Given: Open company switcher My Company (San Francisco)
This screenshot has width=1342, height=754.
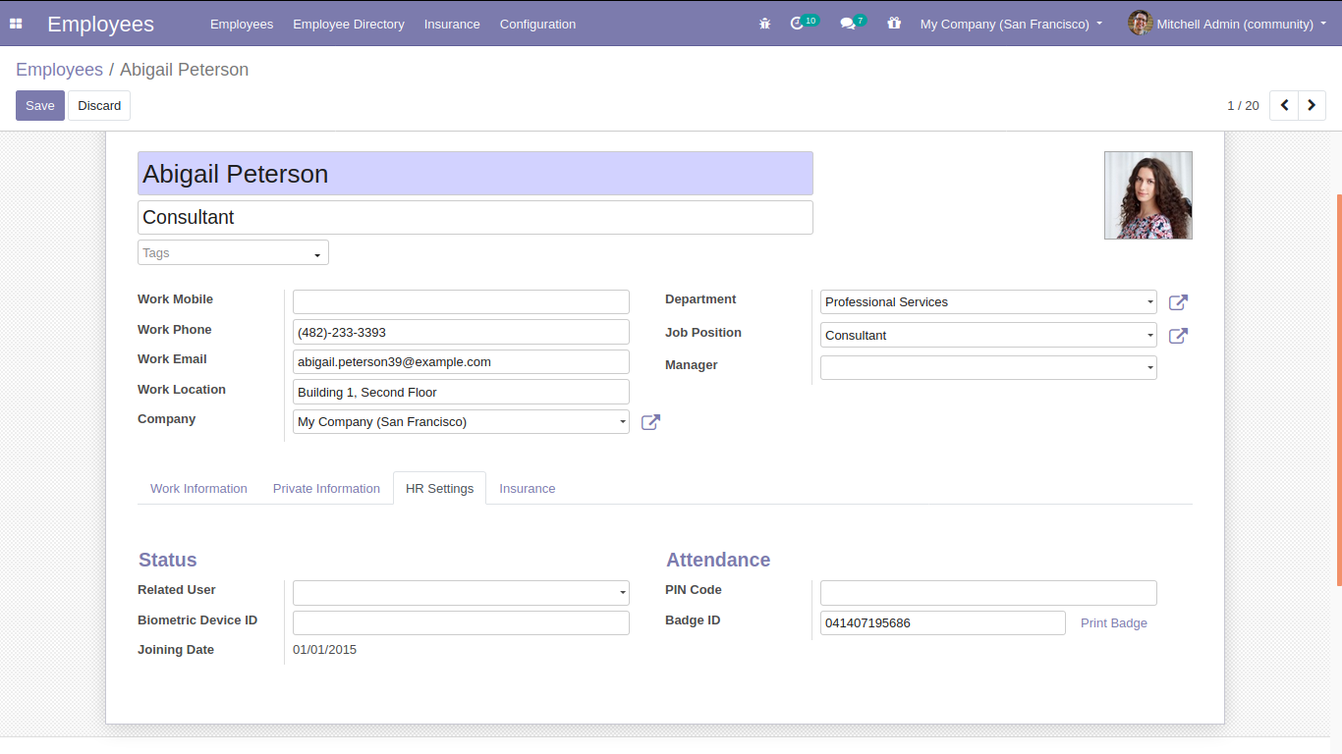Looking at the screenshot, I should [x=1011, y=24].
